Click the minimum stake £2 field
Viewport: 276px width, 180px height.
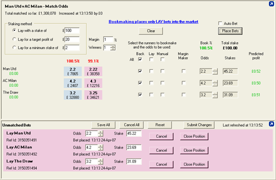pos(72,47)
